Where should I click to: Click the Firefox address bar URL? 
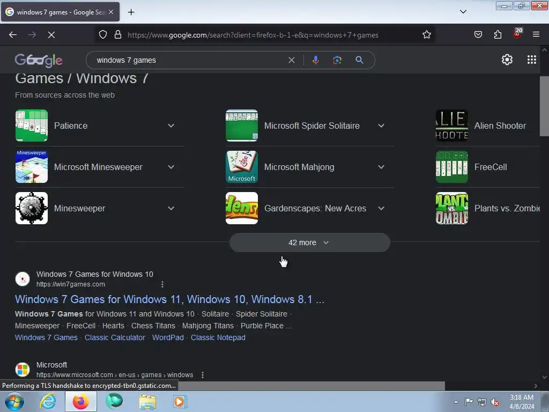[x=253, y=35]
